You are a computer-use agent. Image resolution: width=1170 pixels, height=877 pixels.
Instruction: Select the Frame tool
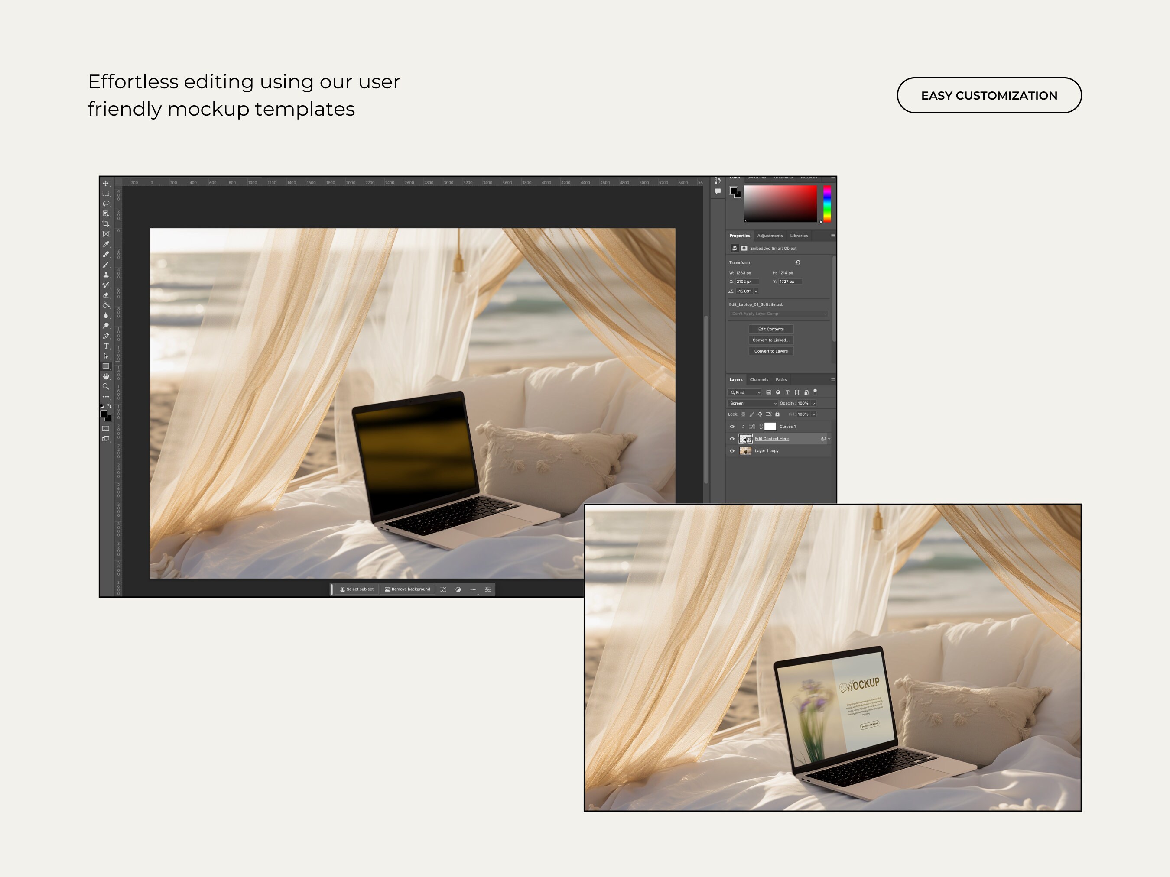pos(106,234)
